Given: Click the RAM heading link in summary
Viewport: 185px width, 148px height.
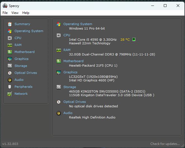Looking at the screenshot, I should (x=67, y=50).
